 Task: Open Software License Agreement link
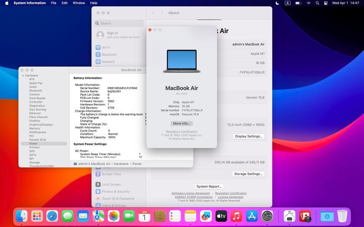pos(191,193)
